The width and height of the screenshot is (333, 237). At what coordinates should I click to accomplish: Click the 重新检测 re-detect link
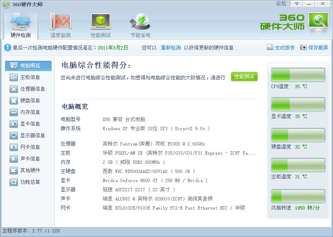171,48
